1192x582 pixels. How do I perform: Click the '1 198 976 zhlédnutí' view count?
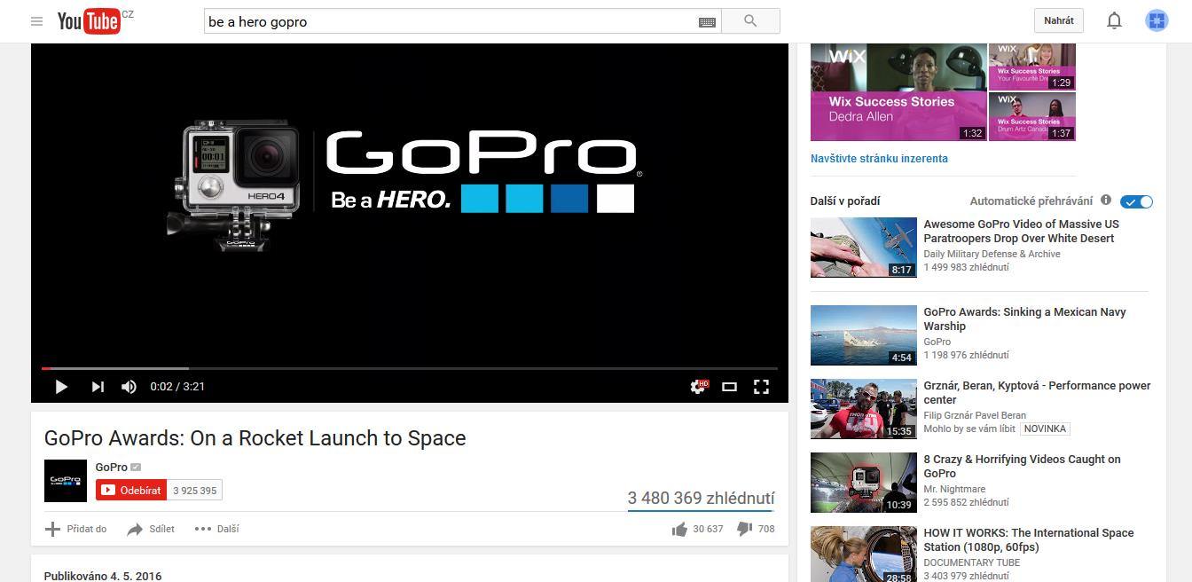pos(967,355)
